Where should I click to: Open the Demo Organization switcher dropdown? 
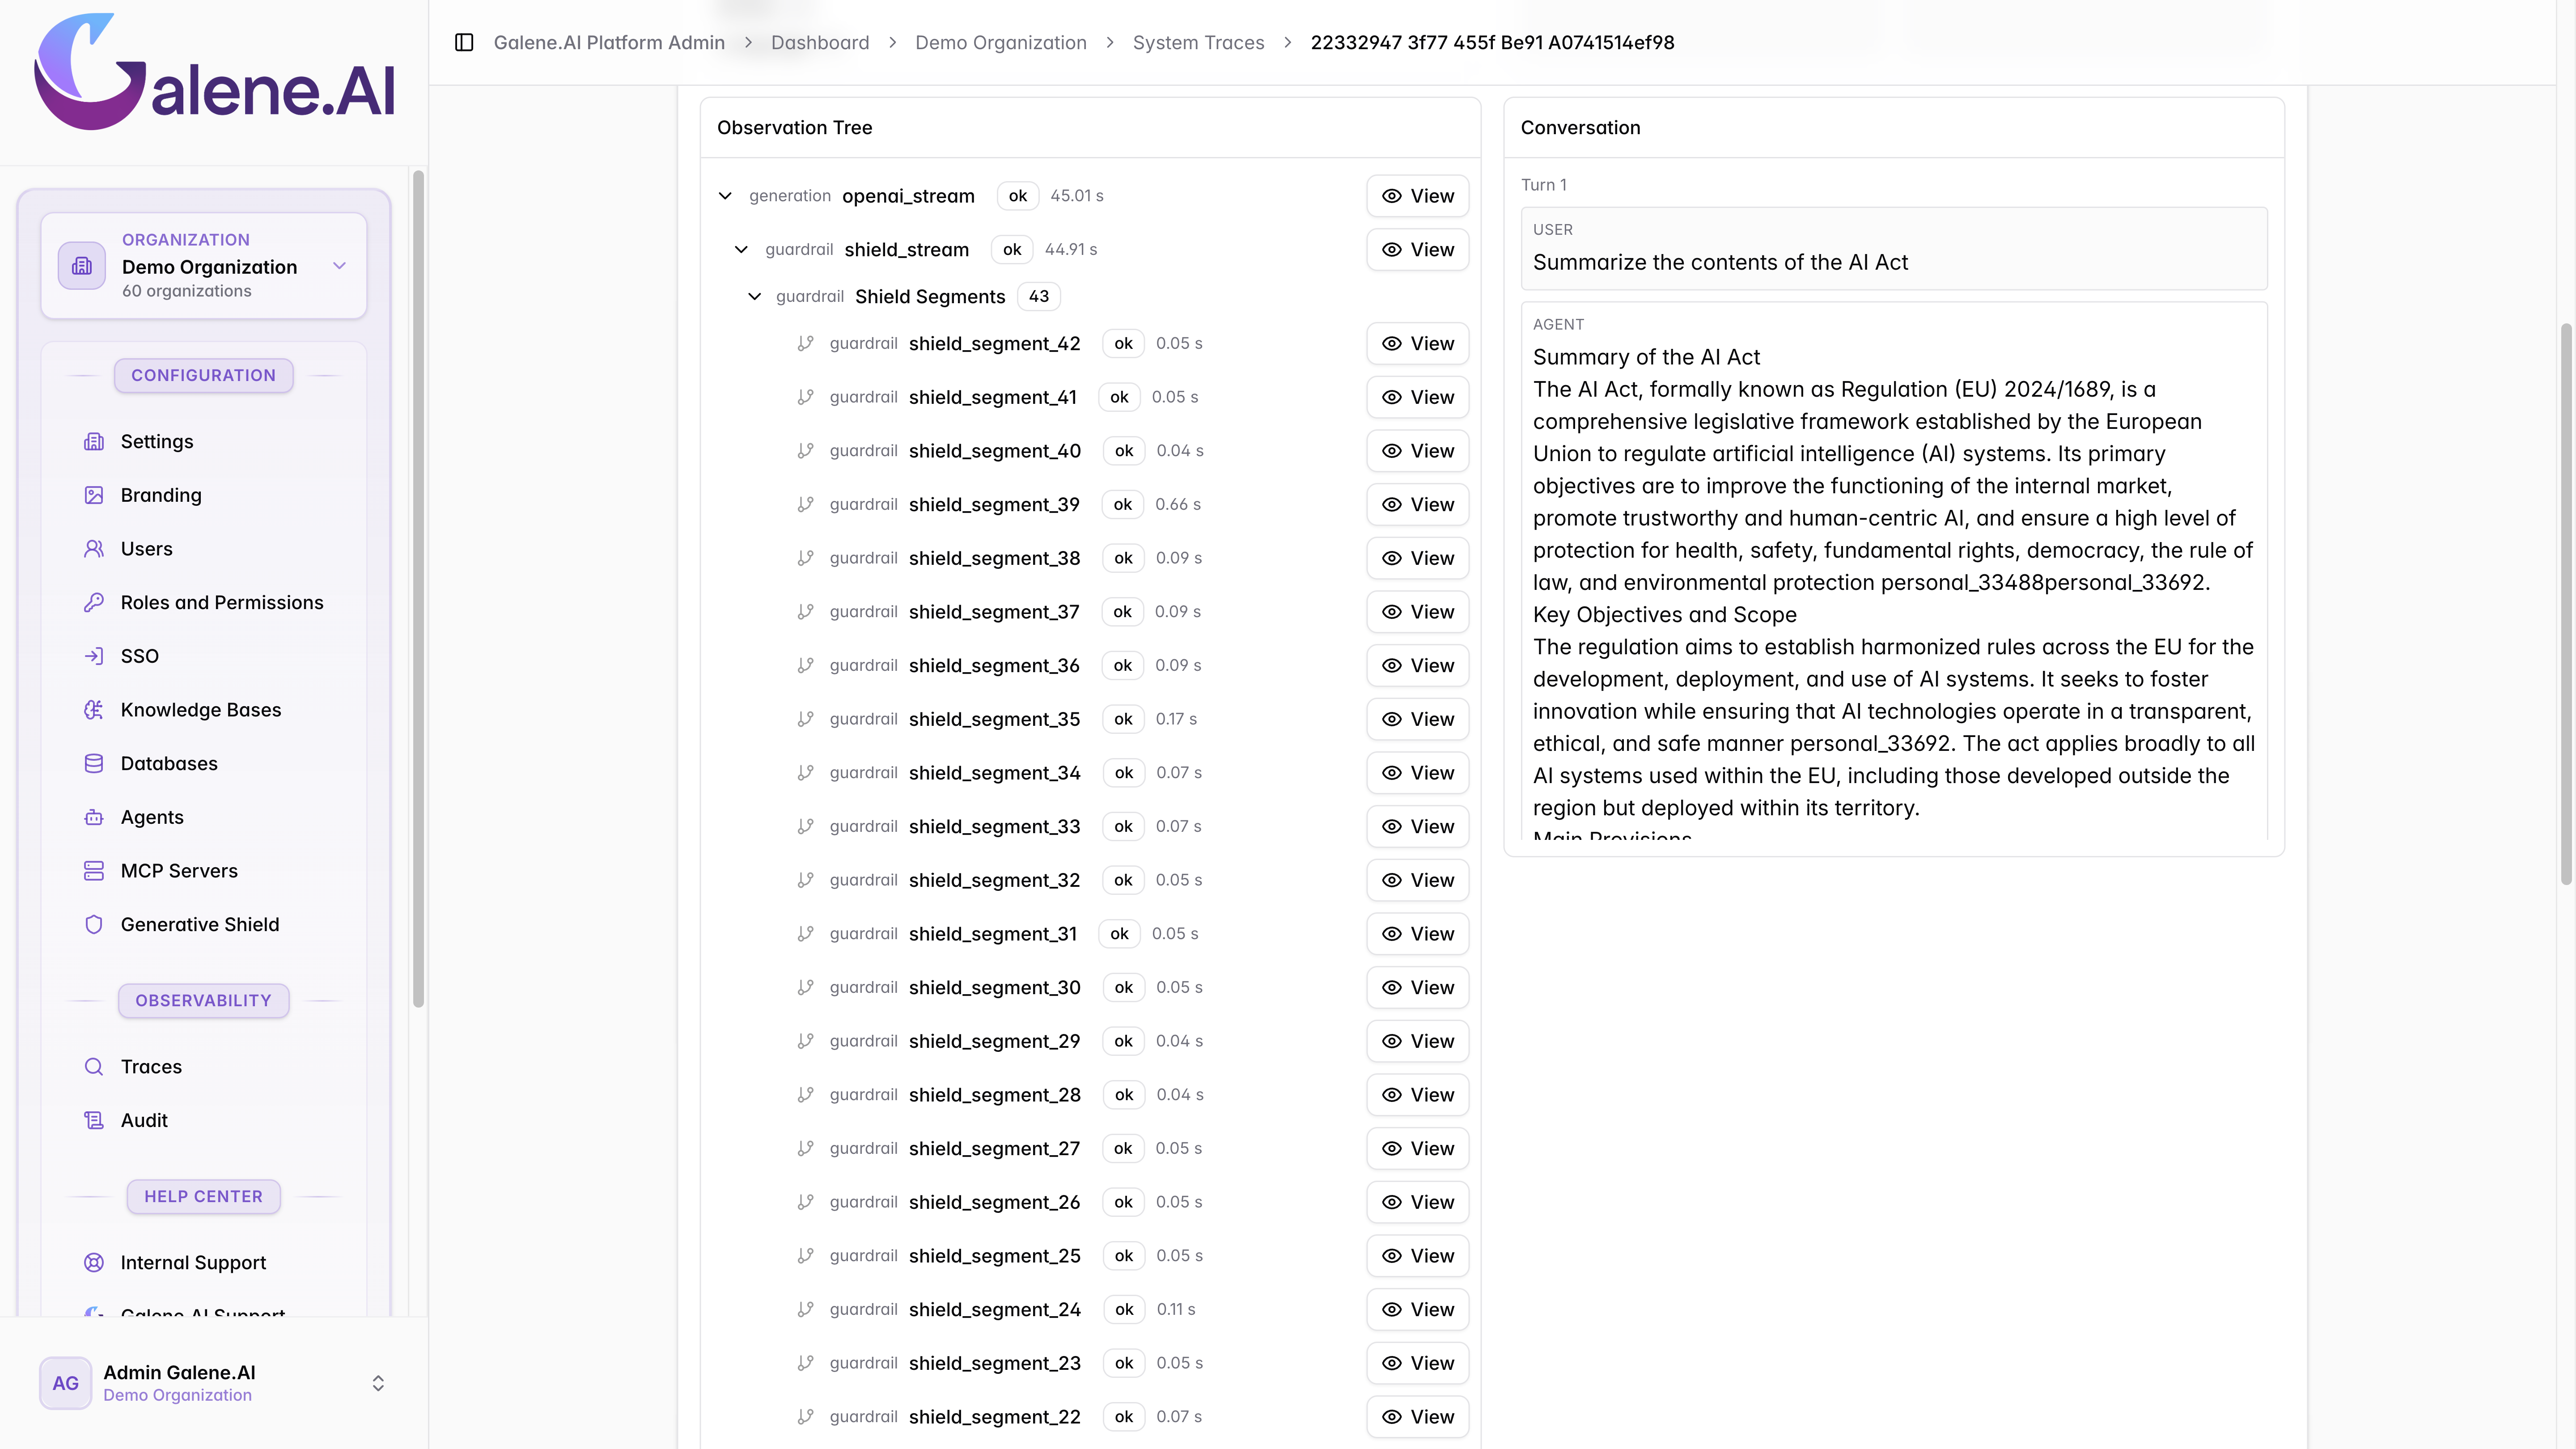204,266
